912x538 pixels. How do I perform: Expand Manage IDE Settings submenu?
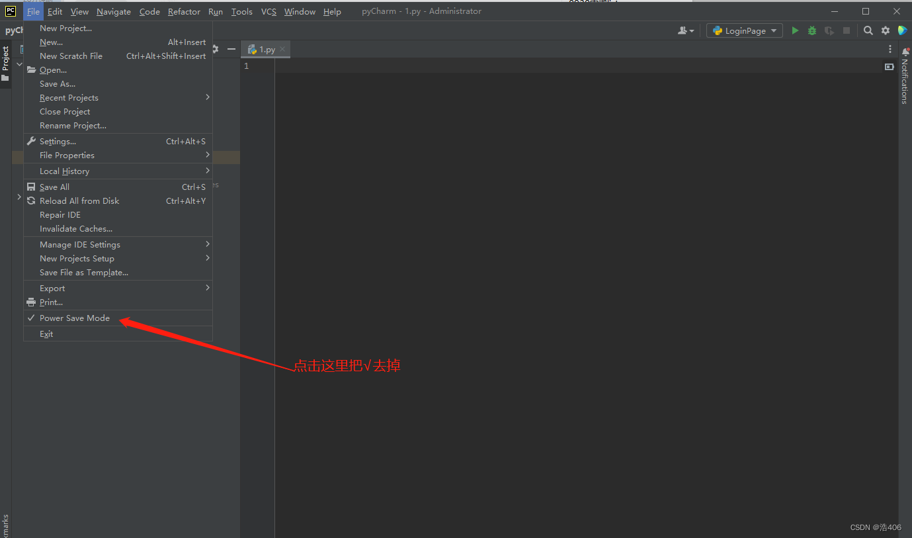(x=118, y=245)
